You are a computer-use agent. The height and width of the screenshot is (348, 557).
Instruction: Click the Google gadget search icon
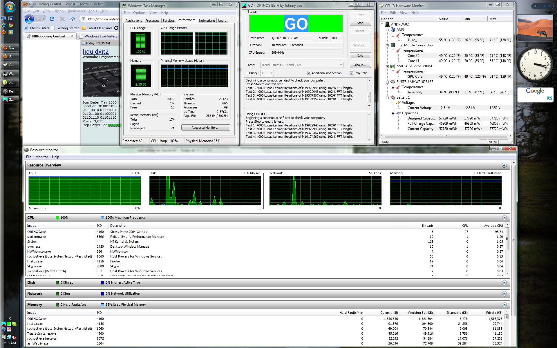(x=549, y=98)
